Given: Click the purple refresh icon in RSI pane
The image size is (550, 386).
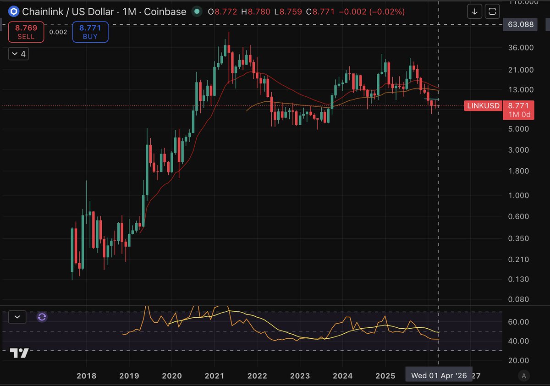Looking at the screenshot, I should tap(42, 317).
